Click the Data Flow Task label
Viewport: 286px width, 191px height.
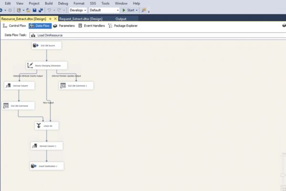click(16, 35)
